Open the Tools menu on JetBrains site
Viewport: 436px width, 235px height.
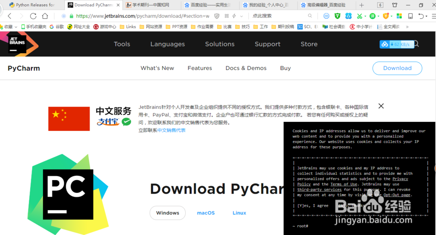(x=122, y=44)
